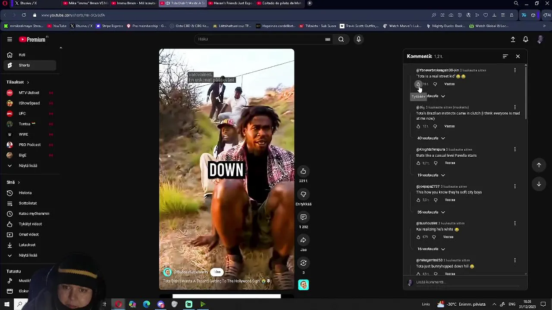
Task: Expand the Sinä section chevron
Action: click(19, 183)
